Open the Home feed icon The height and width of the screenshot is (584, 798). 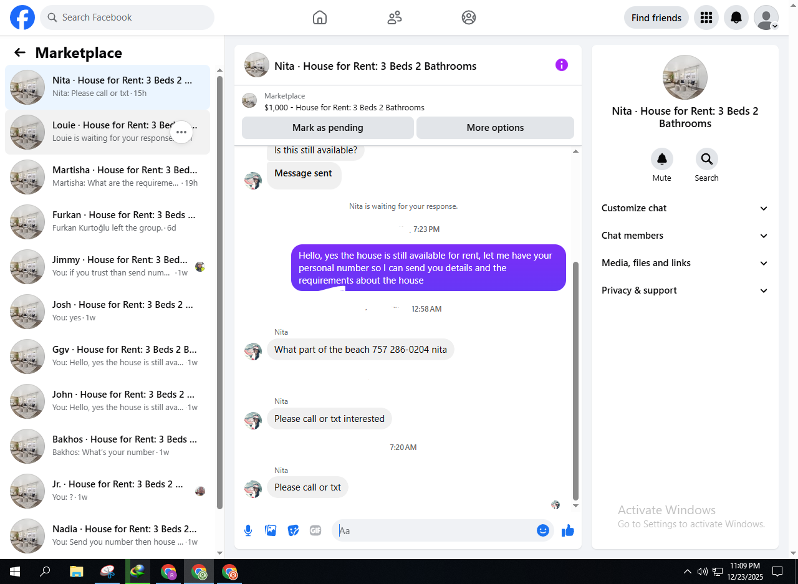coord(320,17)
